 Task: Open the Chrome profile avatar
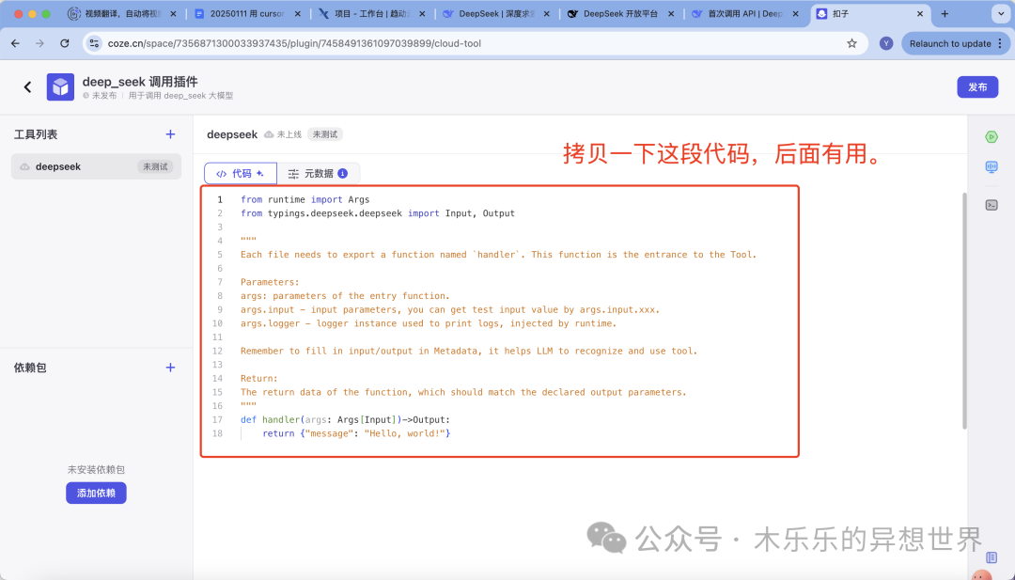click(x=886, y=43)
